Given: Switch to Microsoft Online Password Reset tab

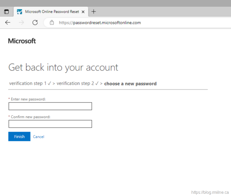Looking at the screenshot, I should pyautogui.click(x=52, y=12).
